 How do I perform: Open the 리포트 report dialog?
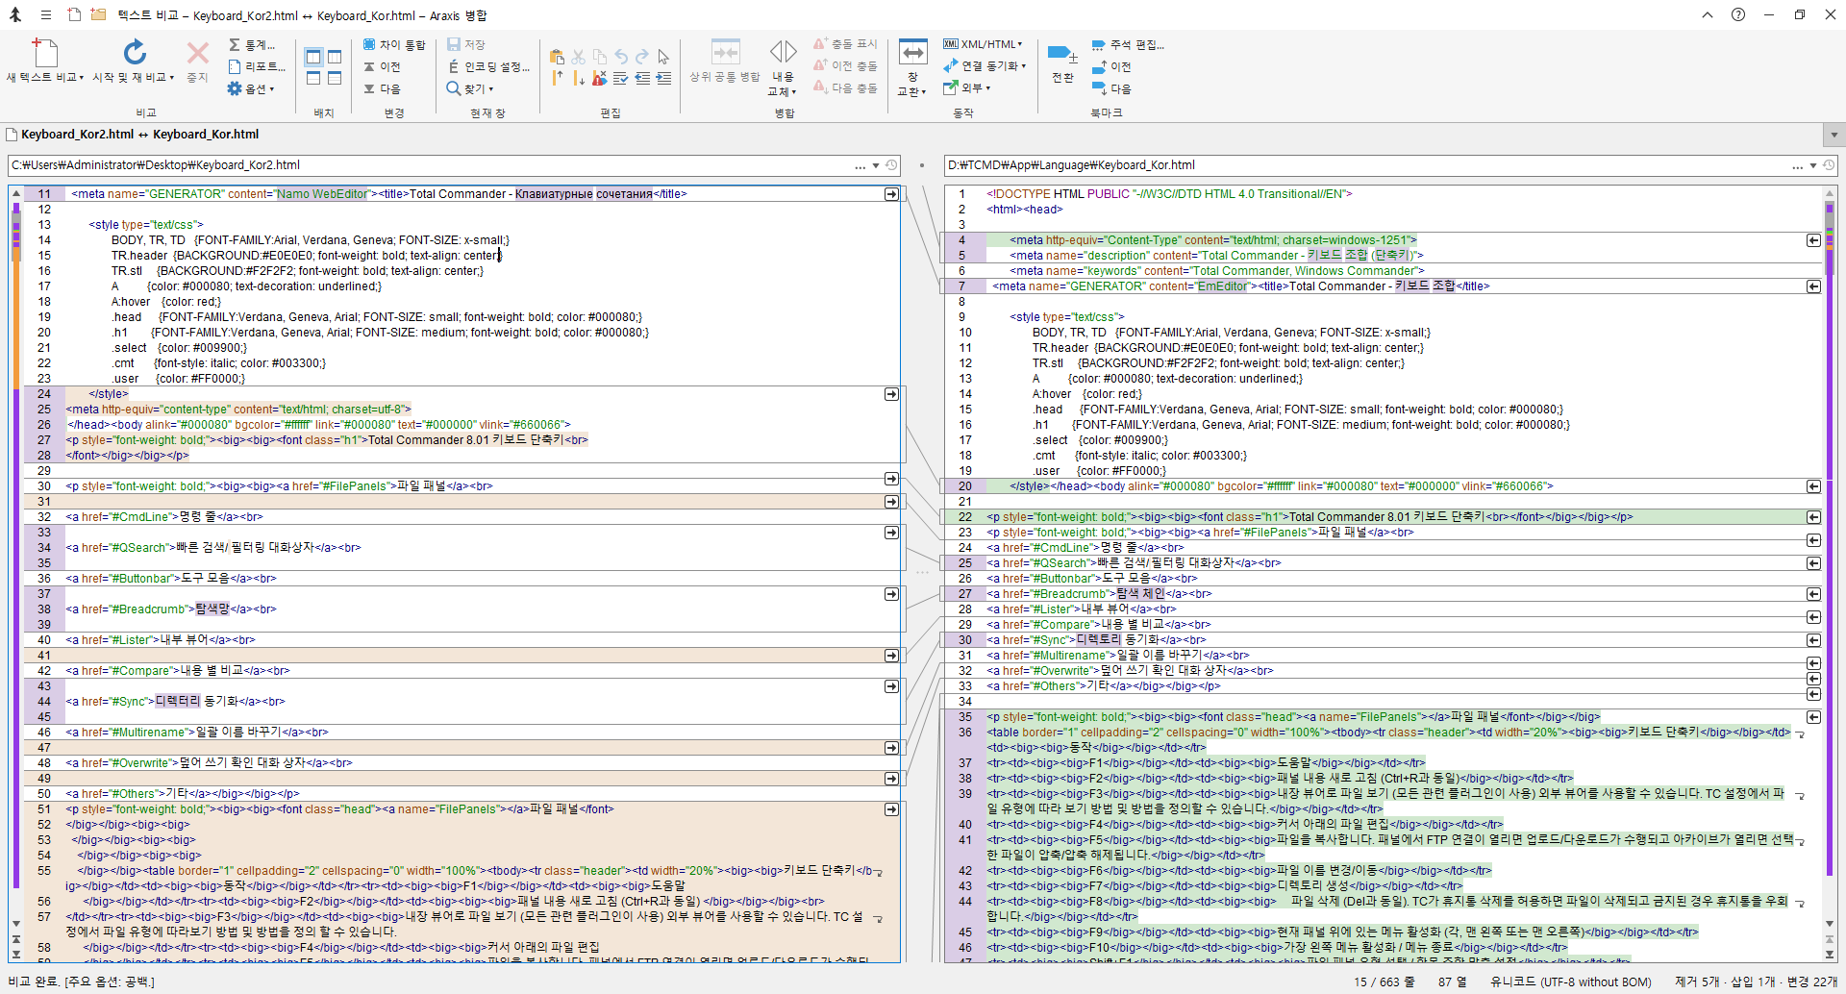point(257,66)
